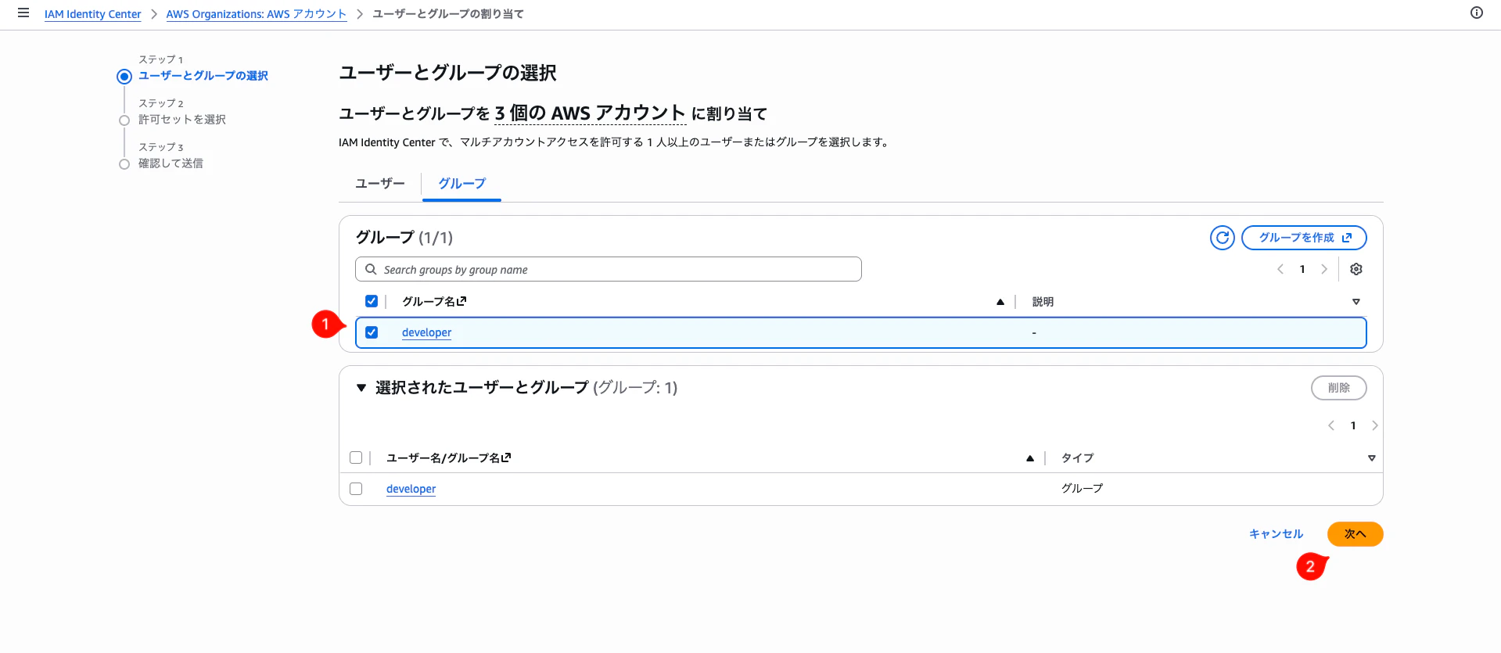Image resolution: width=1501 pixels, height=653 pixels.
Task: Click the 次へ button
Action: [1355, 534]
